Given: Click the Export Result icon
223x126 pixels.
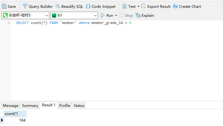Looking at the screenshot, I should pos(144,6).
